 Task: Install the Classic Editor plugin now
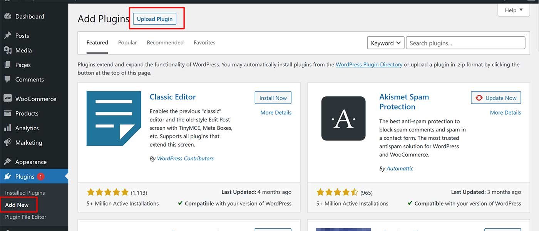pyautogui.click(x=273, y=98)
